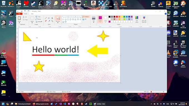Viewport: 189px width, 106px height.
Task: Click the four-point star on canvas
Action: coord(103,36)
